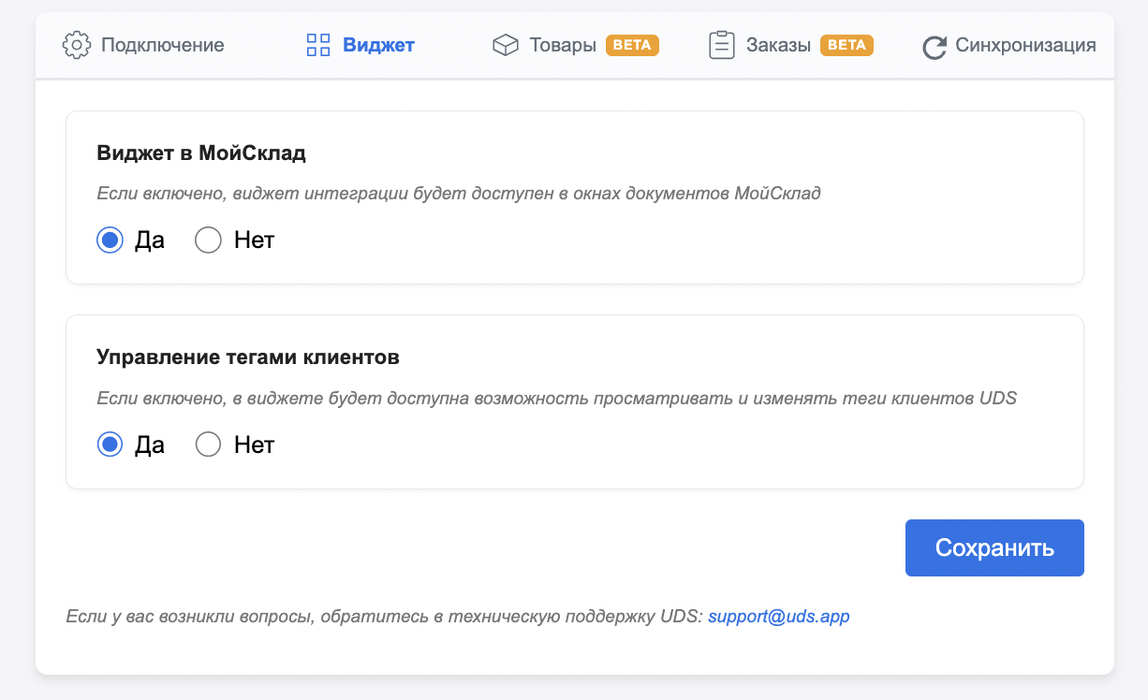Screen dimensions: 1148x700
Task: Click the gear icon next to Подключение
Action: point(77,45)
